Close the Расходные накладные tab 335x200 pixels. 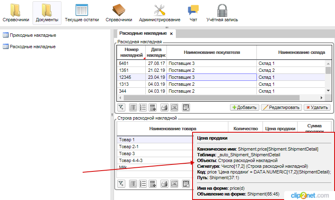(x=171, y=33)
